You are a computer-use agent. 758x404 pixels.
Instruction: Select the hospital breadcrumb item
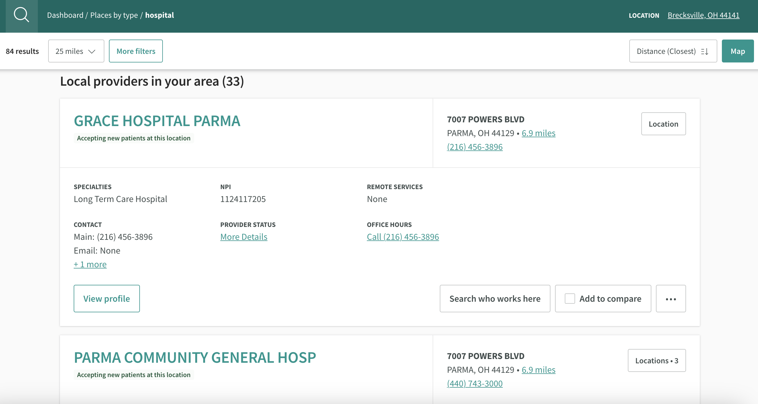pyautogui.click(x=159, y=15)
